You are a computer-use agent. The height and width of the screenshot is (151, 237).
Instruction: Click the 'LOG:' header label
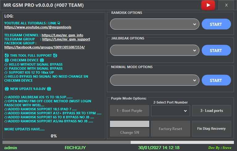click(9, 16)
